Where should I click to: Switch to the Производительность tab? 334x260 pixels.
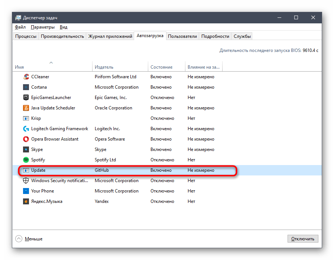[62, 36]
